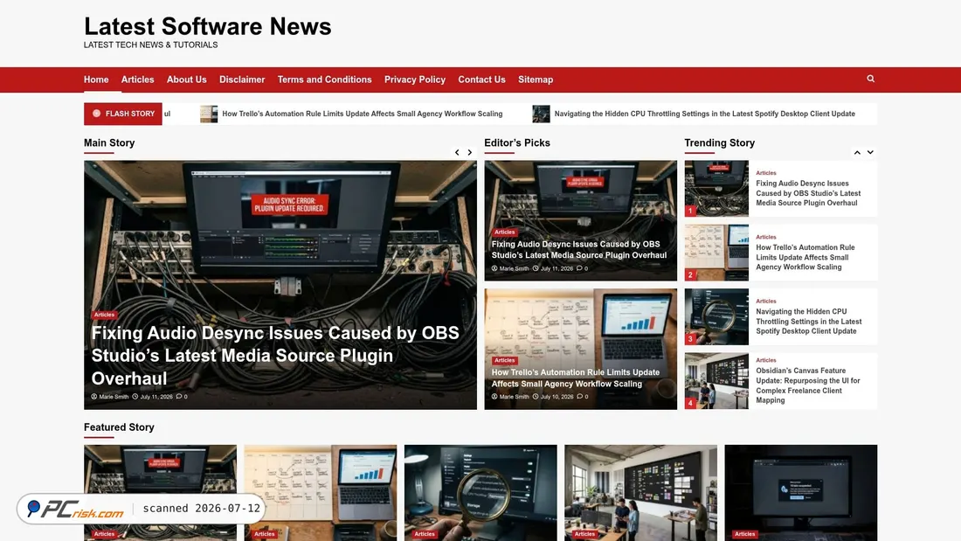Screen dimensions: 961x541
Task: Open Main Story OBS audio desync headline
Action: click(275, 356)
